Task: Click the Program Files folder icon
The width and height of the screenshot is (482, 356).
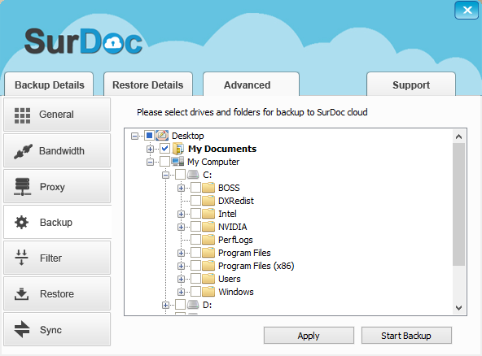Action: click(208, 253)
